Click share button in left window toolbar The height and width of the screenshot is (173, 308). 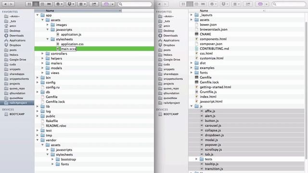pos(94,4)
